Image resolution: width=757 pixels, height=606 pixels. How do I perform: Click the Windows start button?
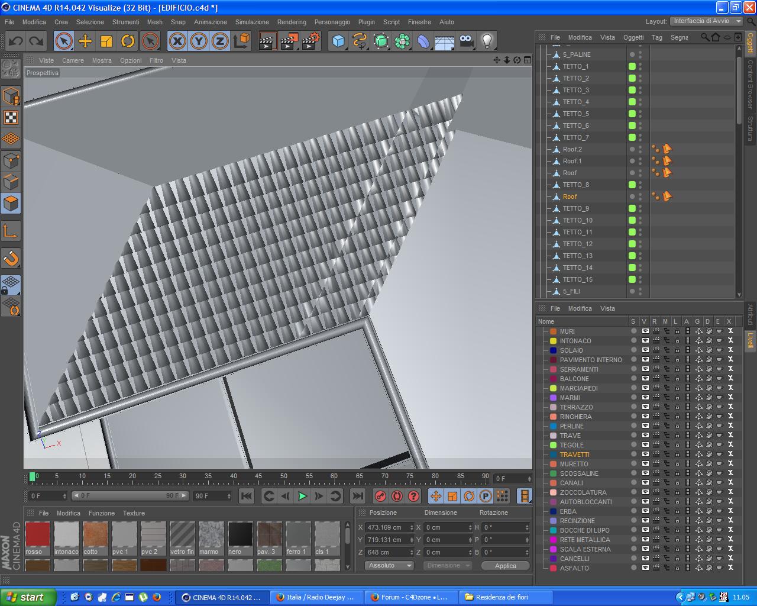(x=28, y=597)
